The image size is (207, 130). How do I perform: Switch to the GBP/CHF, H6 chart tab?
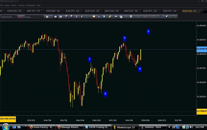[132, 11]
